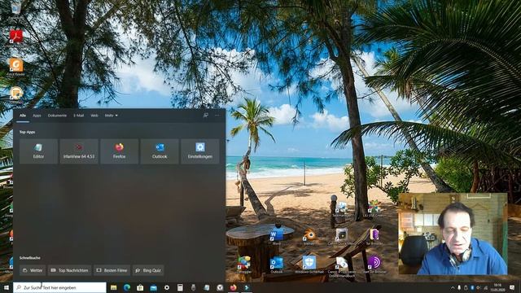Open Microsoft Store from the taskbar
Viewport: 521px width, 293px height.
click(140, 287)
